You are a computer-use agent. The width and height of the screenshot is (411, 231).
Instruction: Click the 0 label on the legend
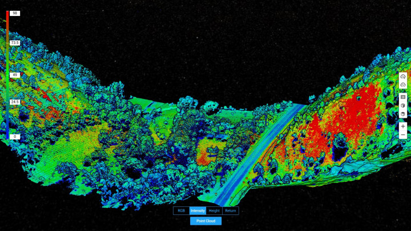coord(15,137)
